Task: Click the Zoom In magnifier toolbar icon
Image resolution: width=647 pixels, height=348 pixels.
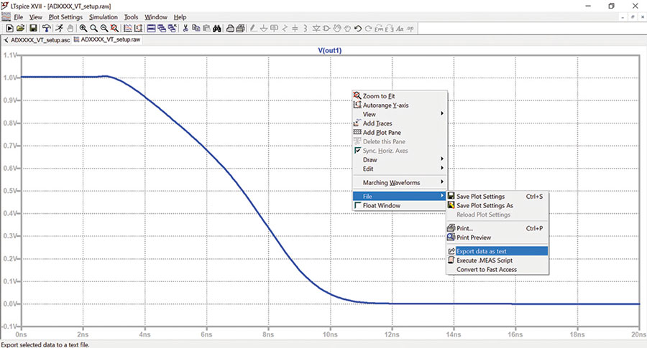Action: (x=83, y=29)
